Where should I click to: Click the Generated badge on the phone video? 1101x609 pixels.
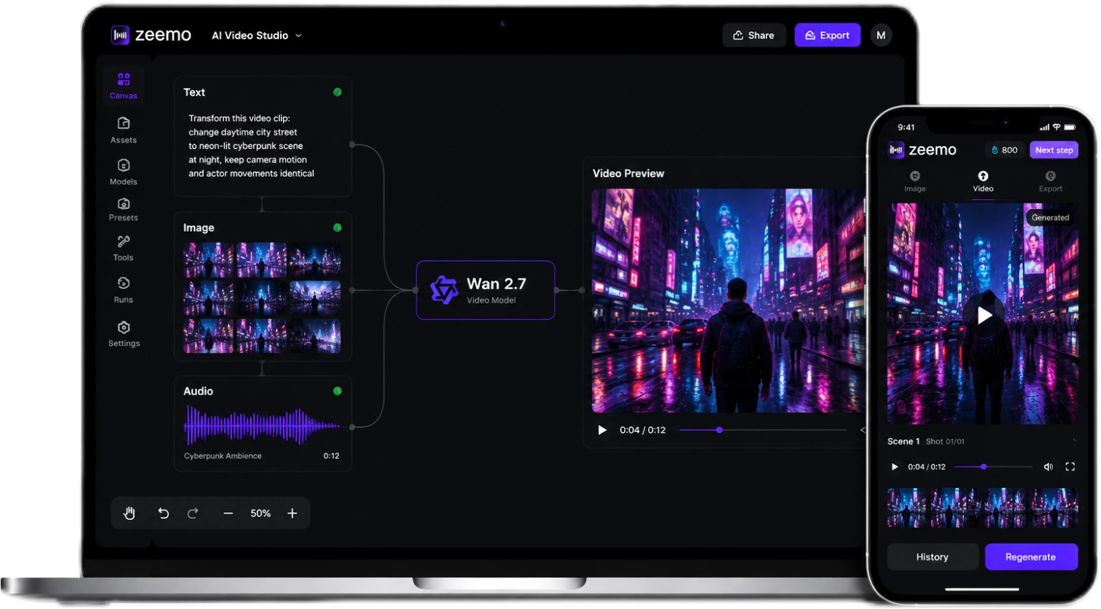point(1050,218)
